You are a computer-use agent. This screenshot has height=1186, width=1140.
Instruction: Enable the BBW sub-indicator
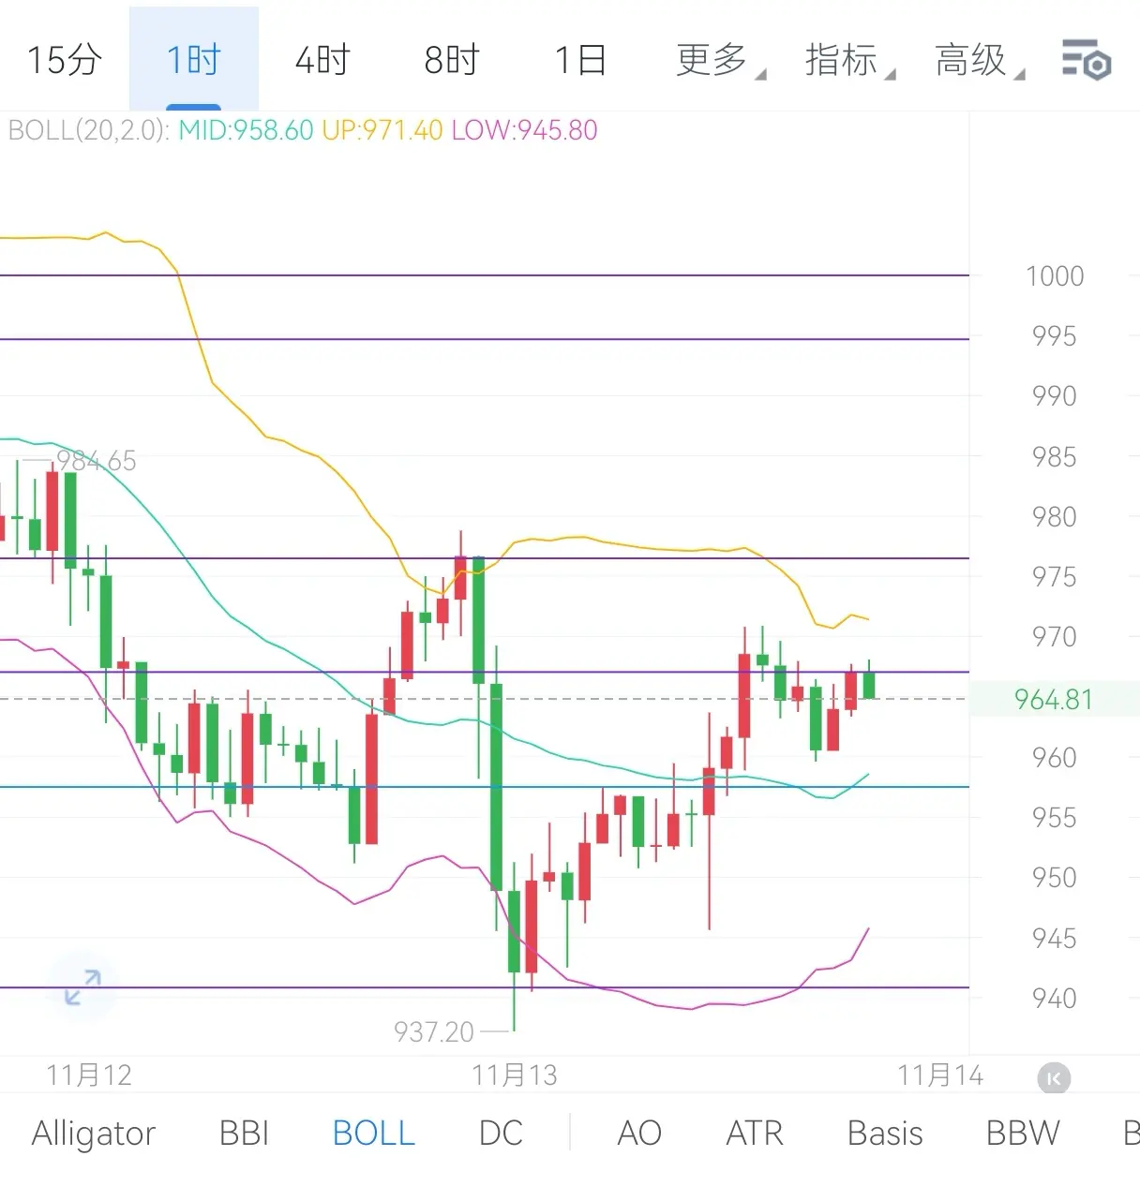pyautogui.click(x=1023, y=1134)
